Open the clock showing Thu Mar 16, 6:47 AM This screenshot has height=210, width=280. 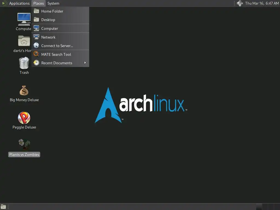(x=262, y=3)
